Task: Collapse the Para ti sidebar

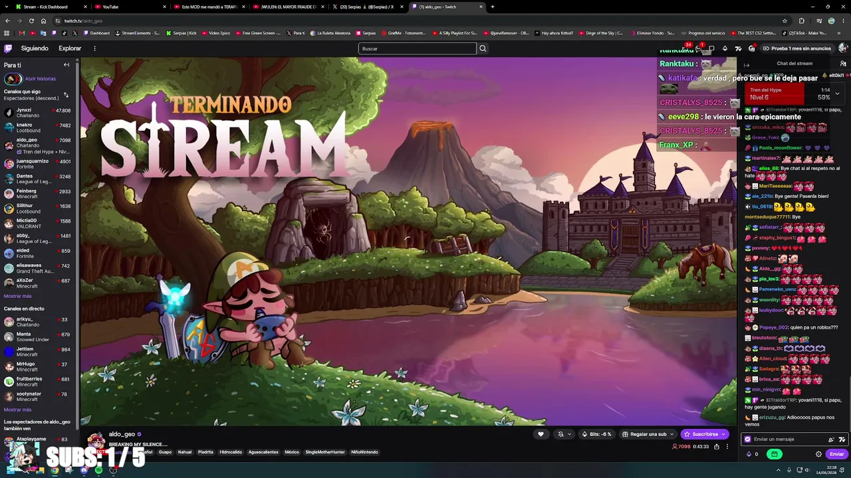Action: [x=66, y=65]
